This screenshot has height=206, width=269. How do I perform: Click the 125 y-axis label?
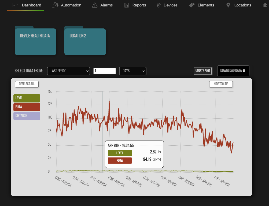(50, 104)
